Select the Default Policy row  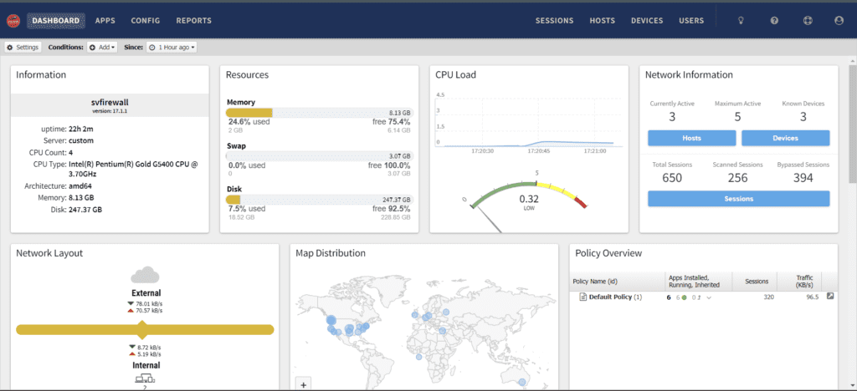coord(615,297)
